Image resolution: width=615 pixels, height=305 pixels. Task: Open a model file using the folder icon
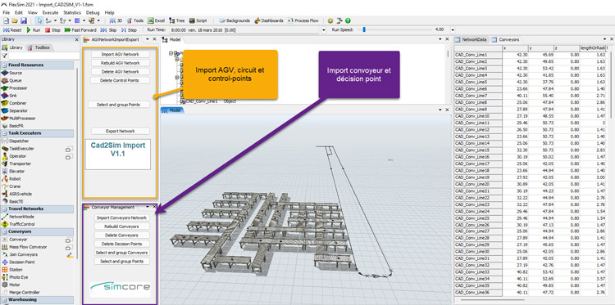(x=15, y=20)
